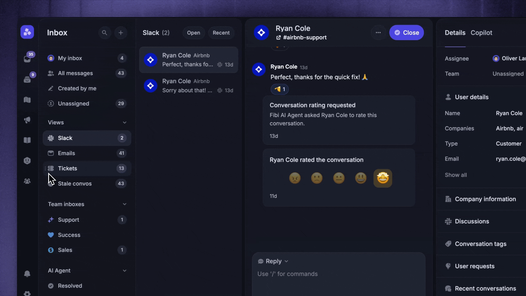Screen dimensions: 526x296
Task: Open the contacts people icon in sidebar
Action: [27, 181]
